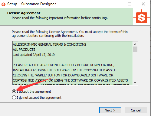The image size is (151, 116).
Task: Continue with the Next > button
Action: click(x=110, y=110)
